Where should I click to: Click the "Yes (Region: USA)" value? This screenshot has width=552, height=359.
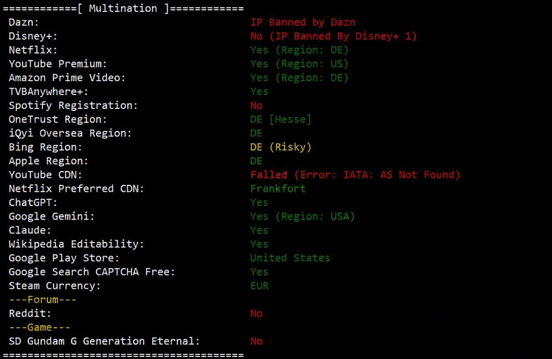pyautogui.click(x=303, y=216)
